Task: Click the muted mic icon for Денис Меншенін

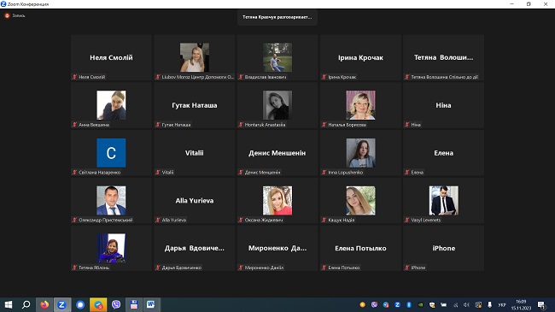Action: tap(241, 173)
